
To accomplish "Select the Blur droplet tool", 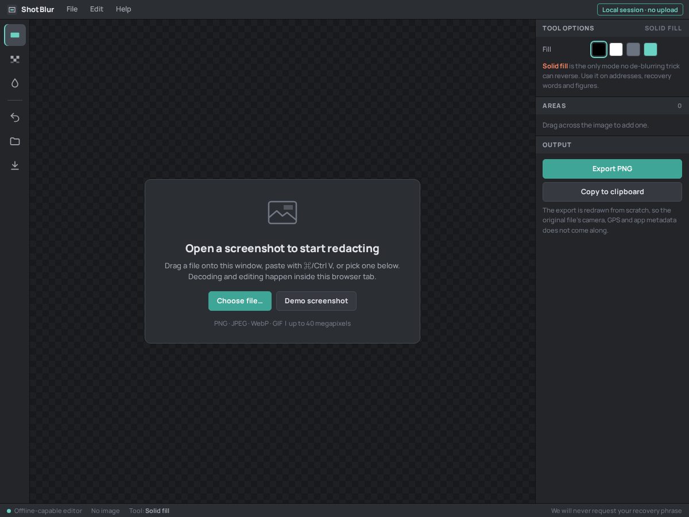I will tap(15, 83).
